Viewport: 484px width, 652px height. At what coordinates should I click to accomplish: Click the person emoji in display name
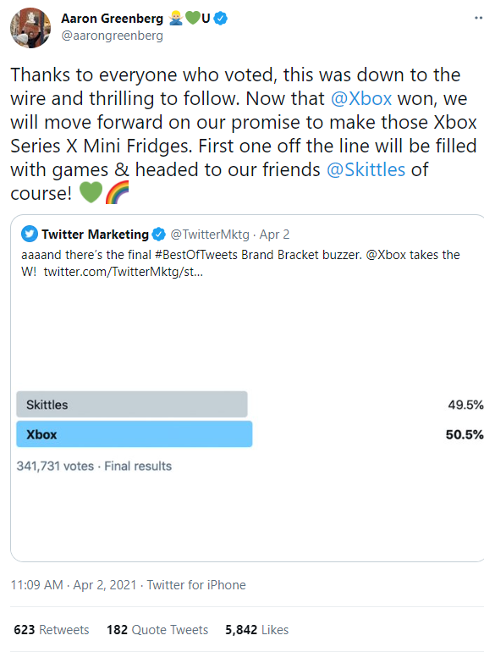[176, 19]
